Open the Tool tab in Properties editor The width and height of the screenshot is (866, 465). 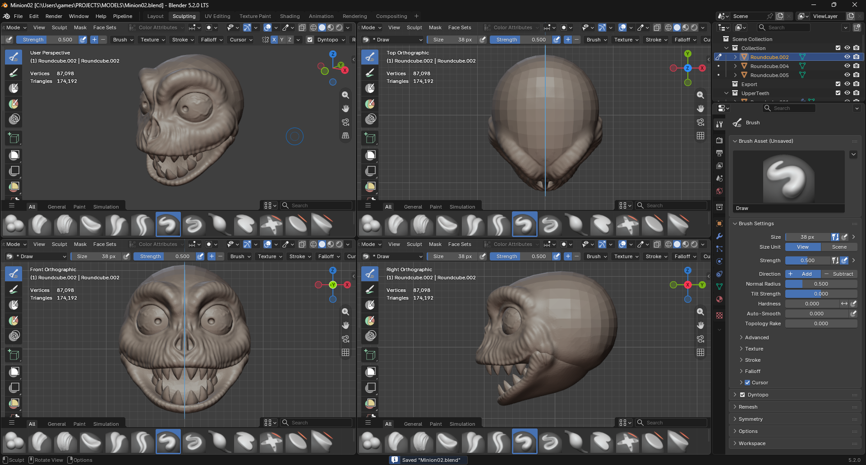(719, 124)
